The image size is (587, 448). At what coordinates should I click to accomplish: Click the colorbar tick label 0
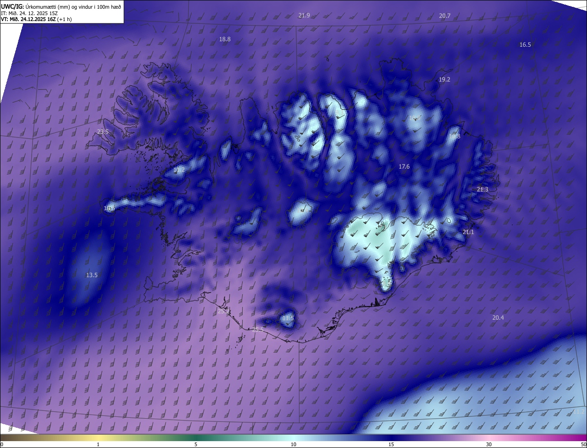pyautogui.click(x=2, y=444)
